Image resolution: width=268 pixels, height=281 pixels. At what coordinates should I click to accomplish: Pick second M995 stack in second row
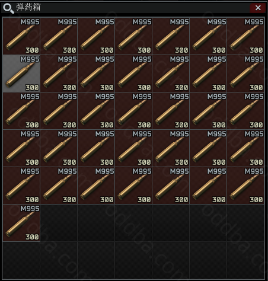pyautogui.click(x=59, y=74)
